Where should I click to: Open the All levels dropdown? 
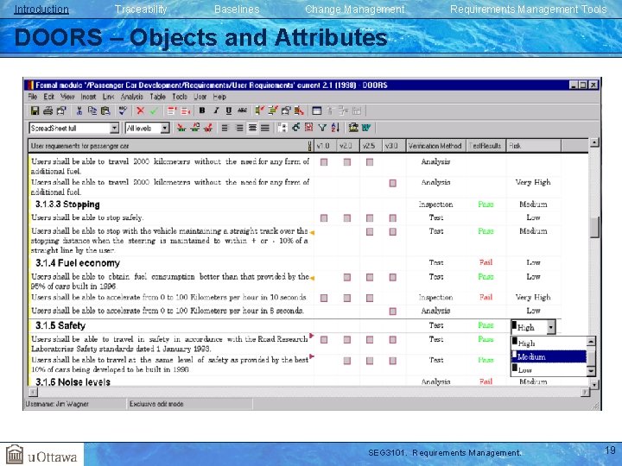point(165,128)
